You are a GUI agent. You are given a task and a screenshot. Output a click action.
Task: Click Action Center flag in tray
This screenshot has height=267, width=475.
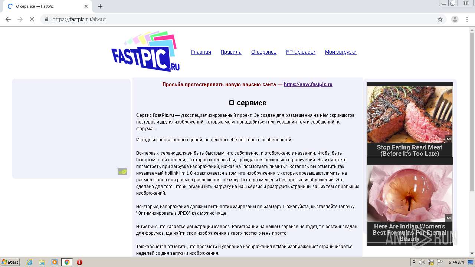pyautogui.click(x=440, y=262)
